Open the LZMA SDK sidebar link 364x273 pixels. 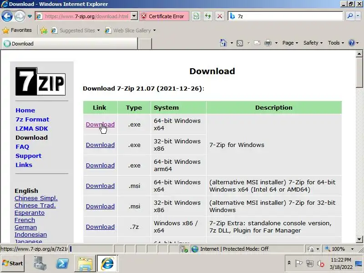(x=32, y=128)
